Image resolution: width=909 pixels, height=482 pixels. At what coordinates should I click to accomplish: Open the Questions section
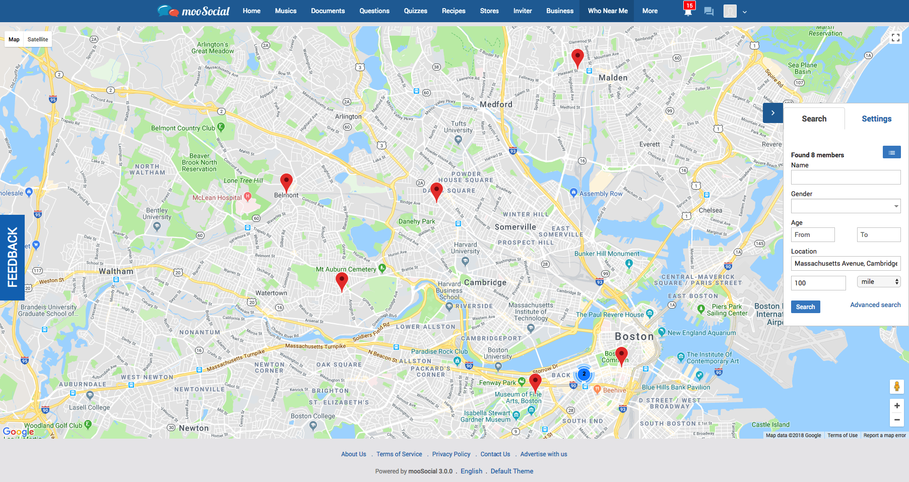coord(374,11)
